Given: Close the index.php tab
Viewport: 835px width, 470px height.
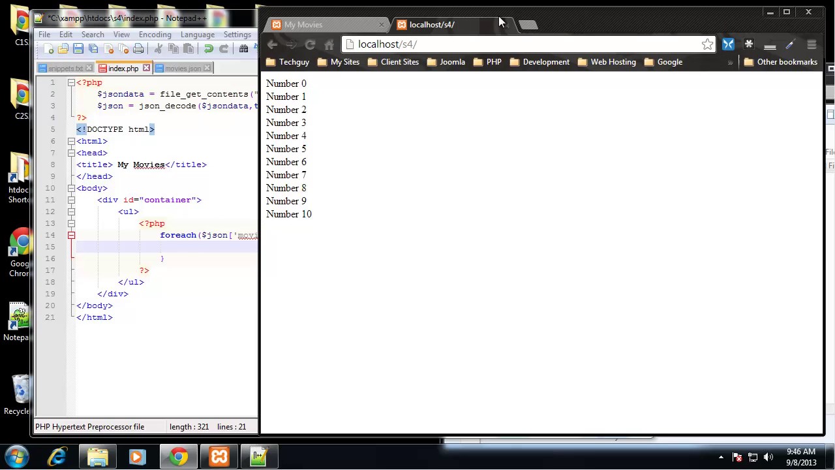Looking at the screenshot, I should click(x=146, y=68).
